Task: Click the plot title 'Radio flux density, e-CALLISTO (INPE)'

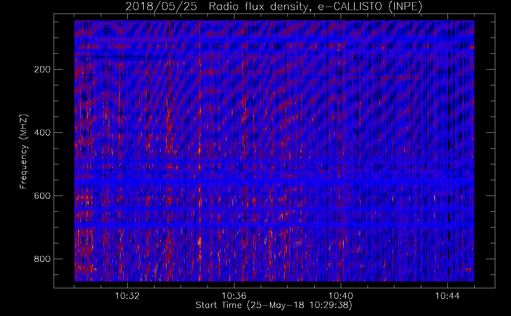Action: pyautogui.click(x=316, y=6)
